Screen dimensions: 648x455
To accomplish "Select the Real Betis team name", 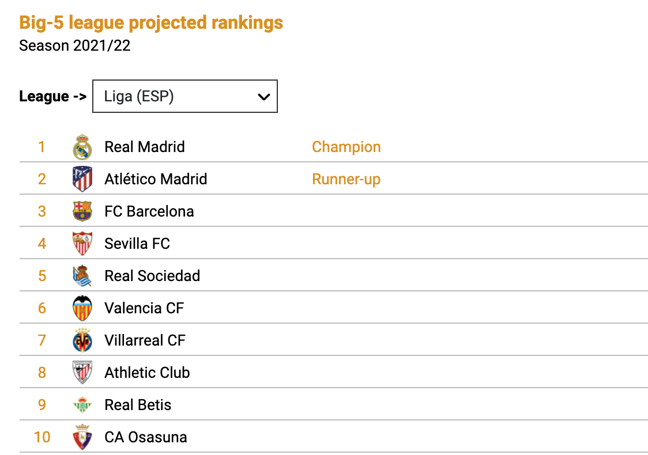I will 138,405.
